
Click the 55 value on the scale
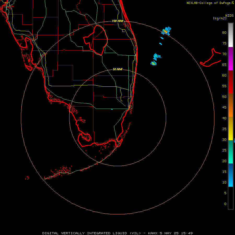click(224, 86)
